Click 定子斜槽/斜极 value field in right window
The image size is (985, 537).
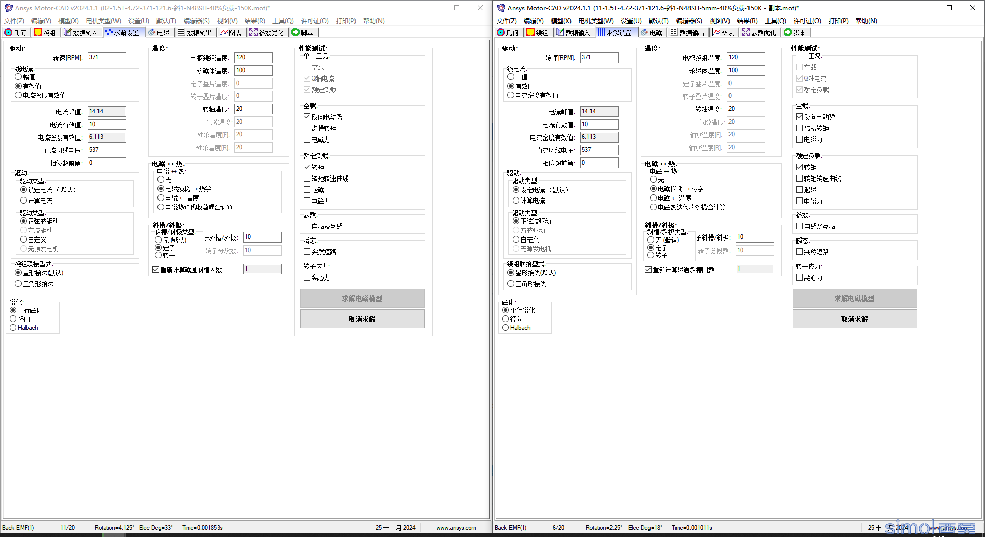point(755,237)
